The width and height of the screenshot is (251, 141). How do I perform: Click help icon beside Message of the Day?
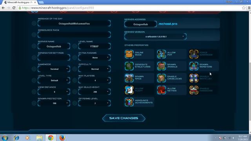34,23
